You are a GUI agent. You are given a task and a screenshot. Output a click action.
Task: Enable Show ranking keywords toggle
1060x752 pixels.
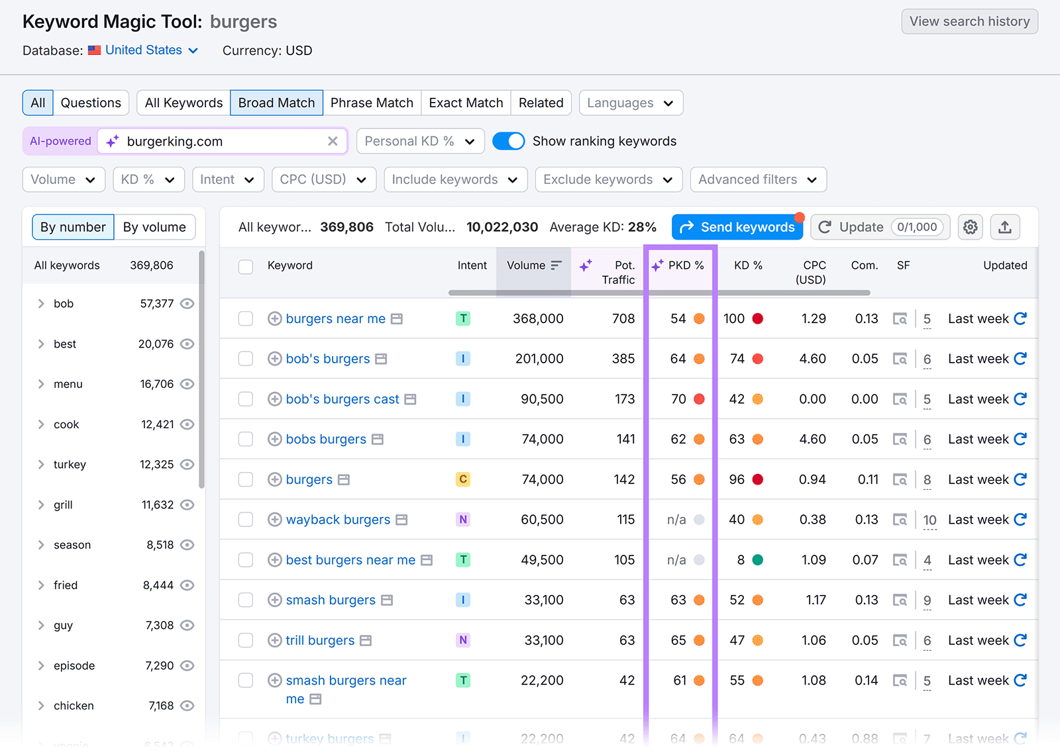tap(508, 141)
